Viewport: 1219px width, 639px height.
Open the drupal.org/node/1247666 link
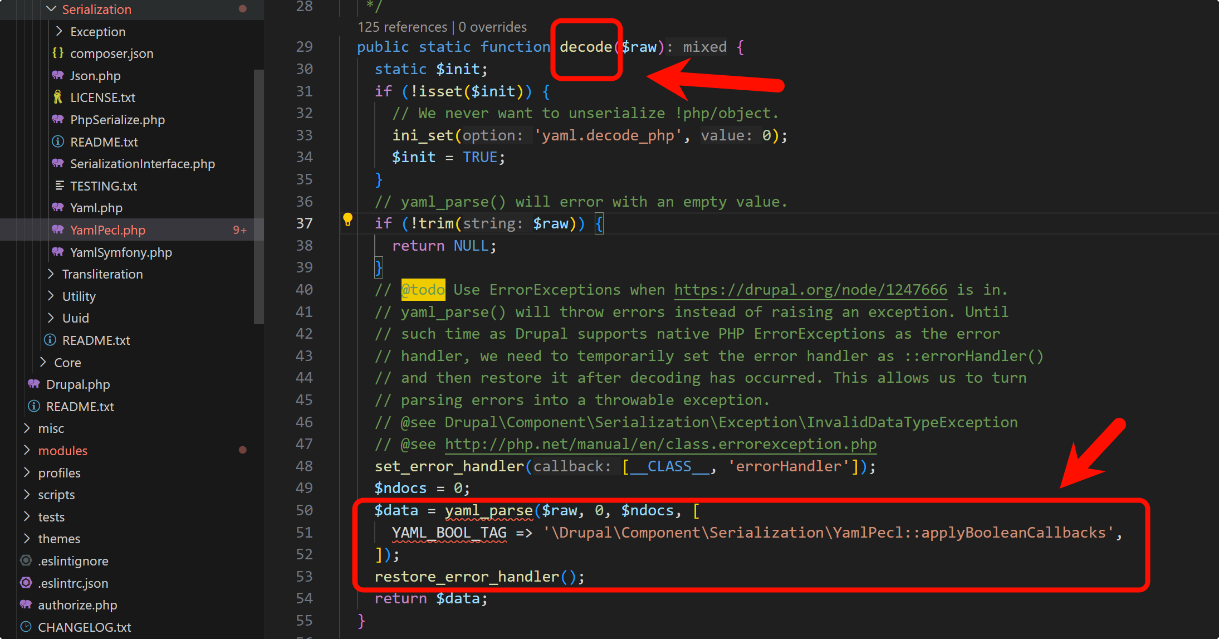point(810,290)
